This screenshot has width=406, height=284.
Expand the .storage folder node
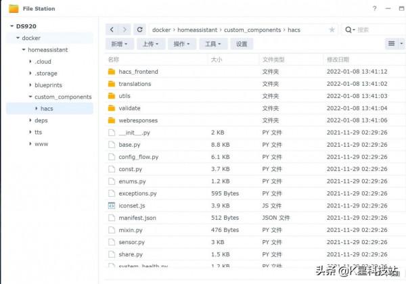pyautogui.click(x=30, y=73)
